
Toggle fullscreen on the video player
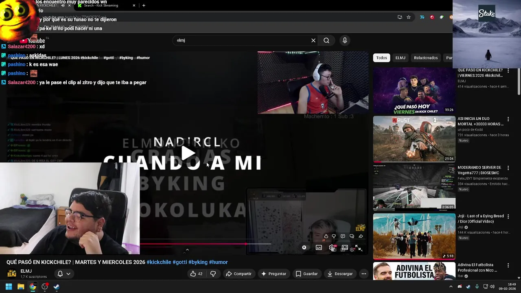359,248
